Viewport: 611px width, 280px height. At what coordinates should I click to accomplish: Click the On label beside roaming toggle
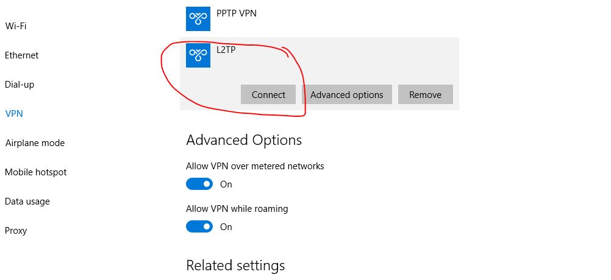[226, 226]
